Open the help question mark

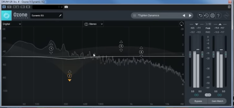coord(218,16)
